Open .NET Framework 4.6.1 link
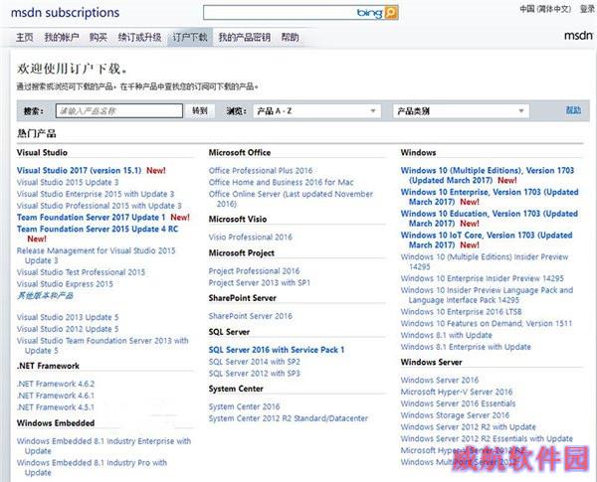This screenshot has height=482, width=597. (55, 396)
